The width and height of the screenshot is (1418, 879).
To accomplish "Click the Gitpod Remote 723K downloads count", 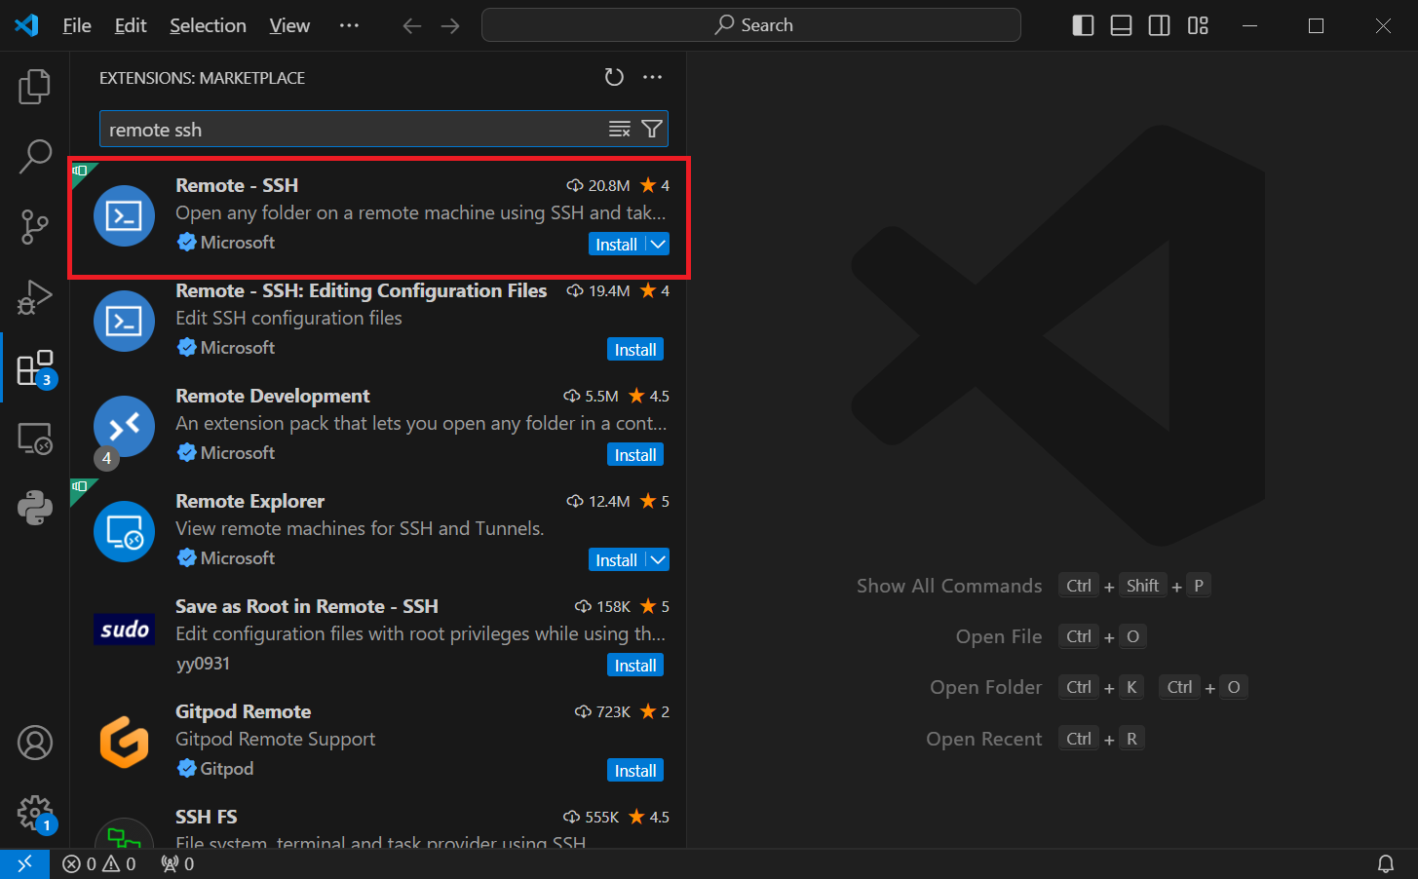I will pos(603,711).
